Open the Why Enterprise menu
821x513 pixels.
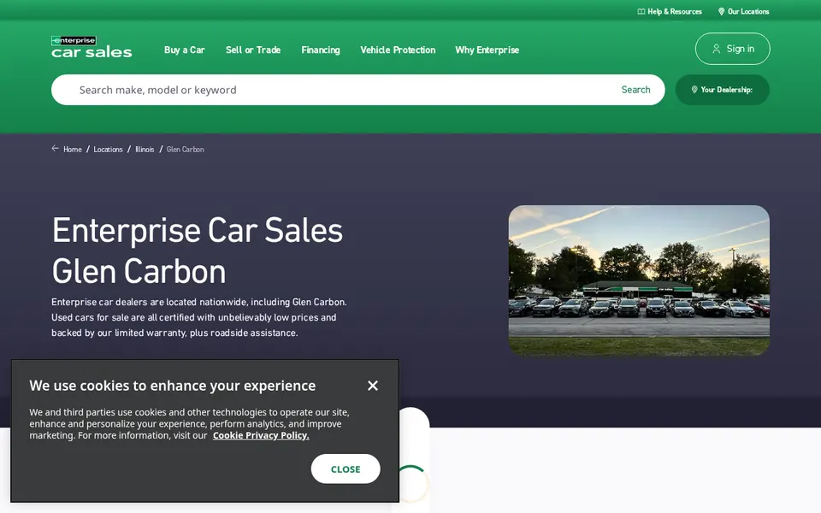pyautogui.click(x=487, y=50)
